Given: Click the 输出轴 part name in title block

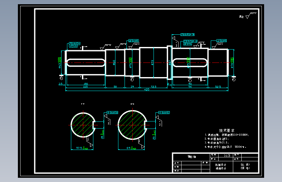Looking at the screenshot, I should (x=192, y=157).
